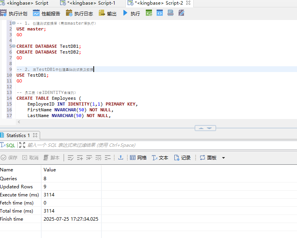The height and width of the screenshot is (238, 297).
Task: Click the Finish time value 2025-07-25 17:27:34.025
Action: point(71,219)
